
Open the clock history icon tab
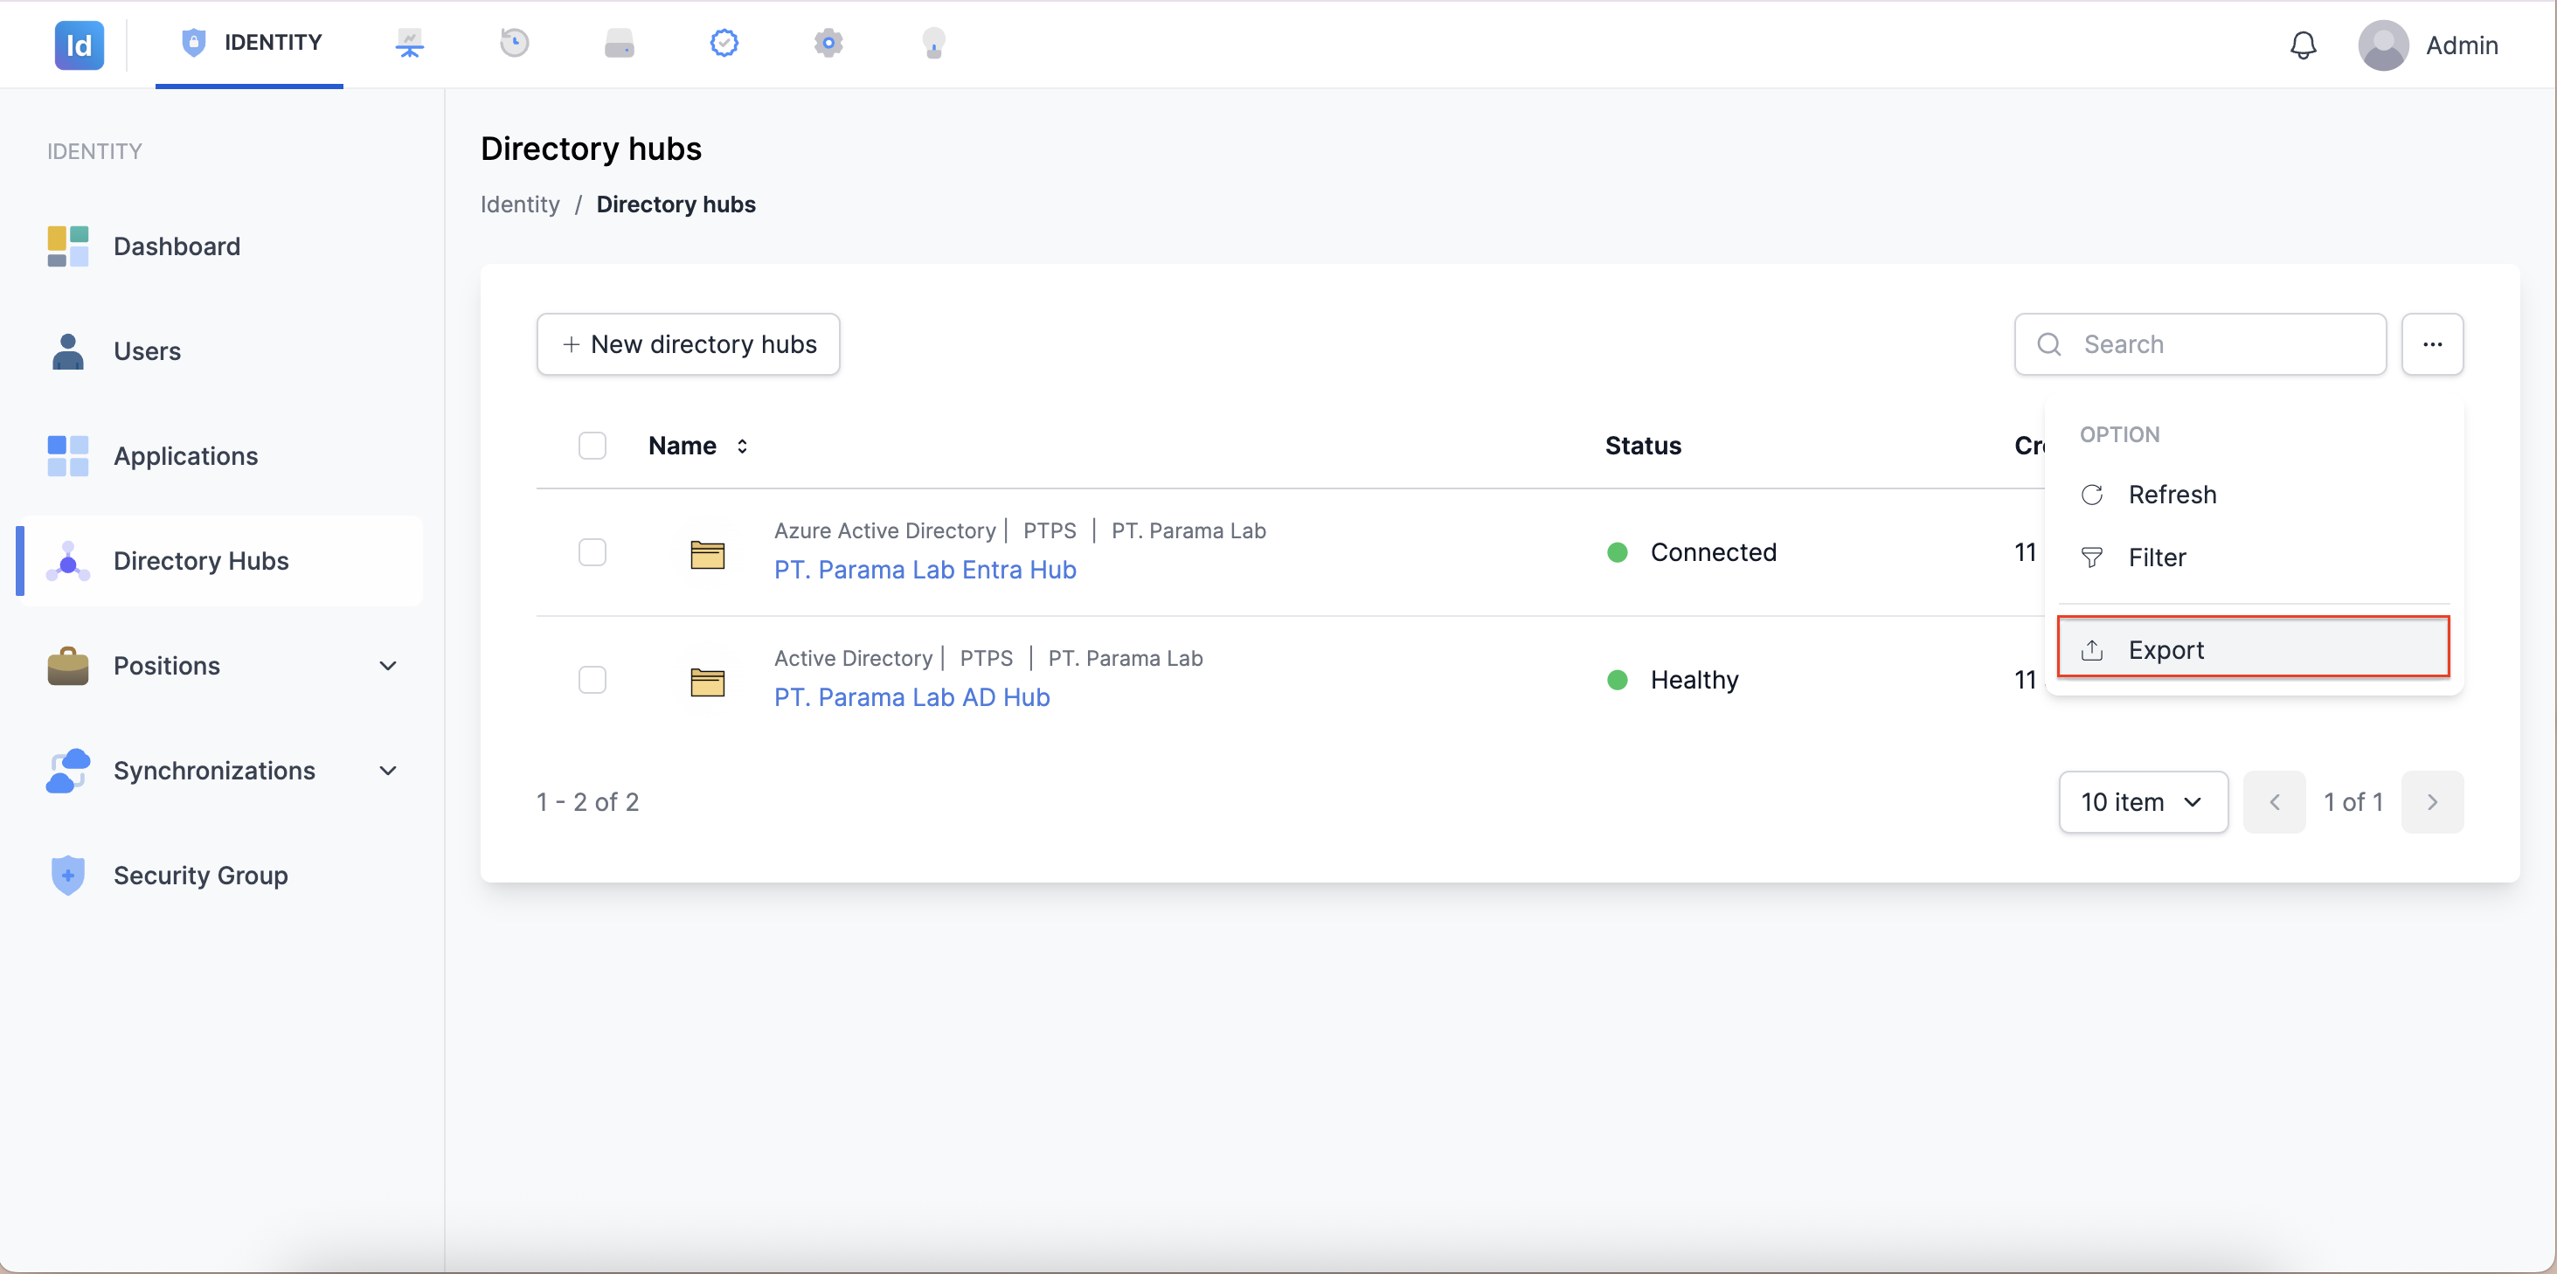514,43
